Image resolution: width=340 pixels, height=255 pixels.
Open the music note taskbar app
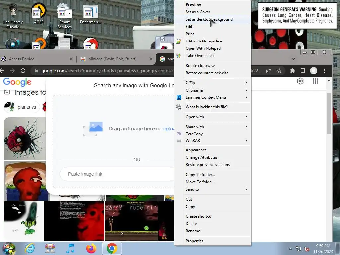(x=70, y=248)
